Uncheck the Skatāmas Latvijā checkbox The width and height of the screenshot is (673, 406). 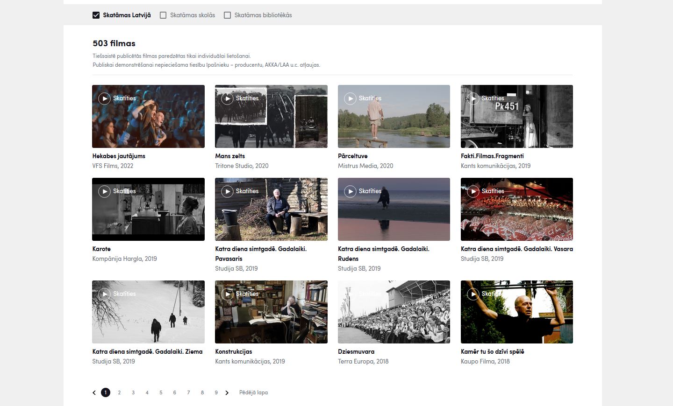pyautogui.click(x=96, y=15)
